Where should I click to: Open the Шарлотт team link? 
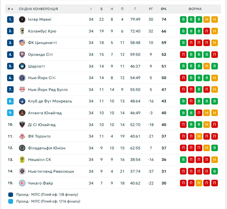click(36, 66)
